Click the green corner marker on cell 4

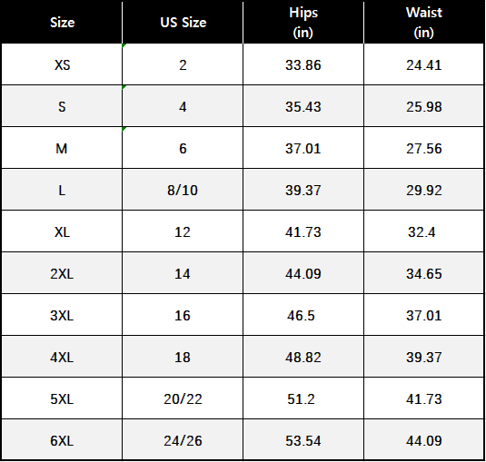point(124,87)
